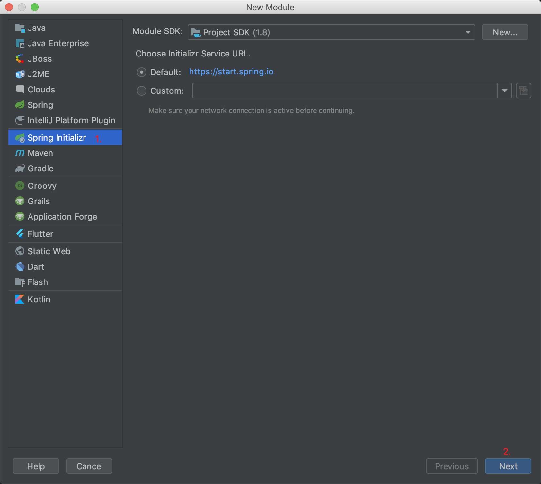The image size is (541, 484).
Task: Select the Dart logo icon
Action: [x=20, y=266]
